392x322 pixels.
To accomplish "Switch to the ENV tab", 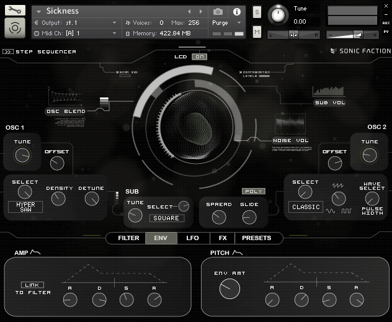I will click(x=161, y=238).
